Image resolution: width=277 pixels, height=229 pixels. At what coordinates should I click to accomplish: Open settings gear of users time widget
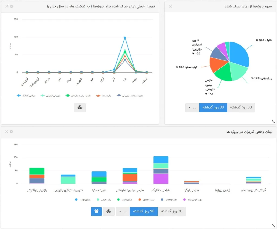[11, 132]
